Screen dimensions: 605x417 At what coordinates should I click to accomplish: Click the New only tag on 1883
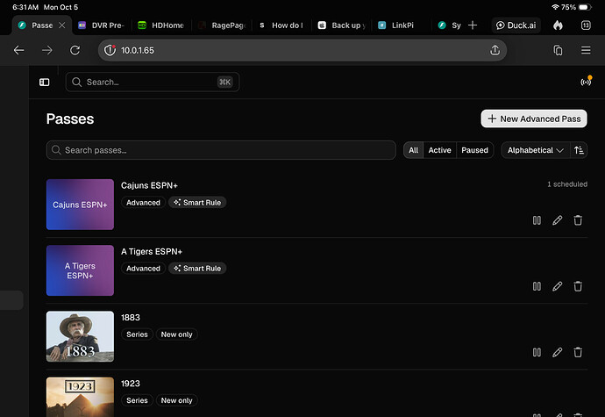click(176, 334)
